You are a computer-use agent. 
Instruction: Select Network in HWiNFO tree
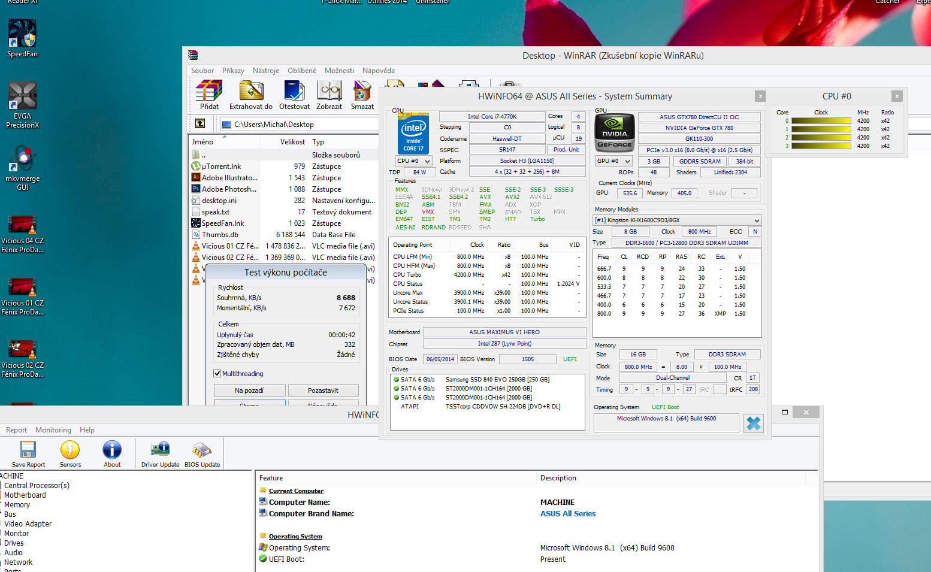[x=19, y=562]
